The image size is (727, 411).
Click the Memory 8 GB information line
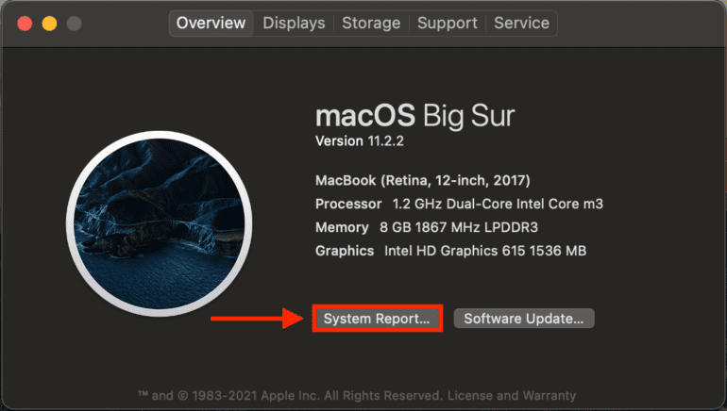(427, 227)
